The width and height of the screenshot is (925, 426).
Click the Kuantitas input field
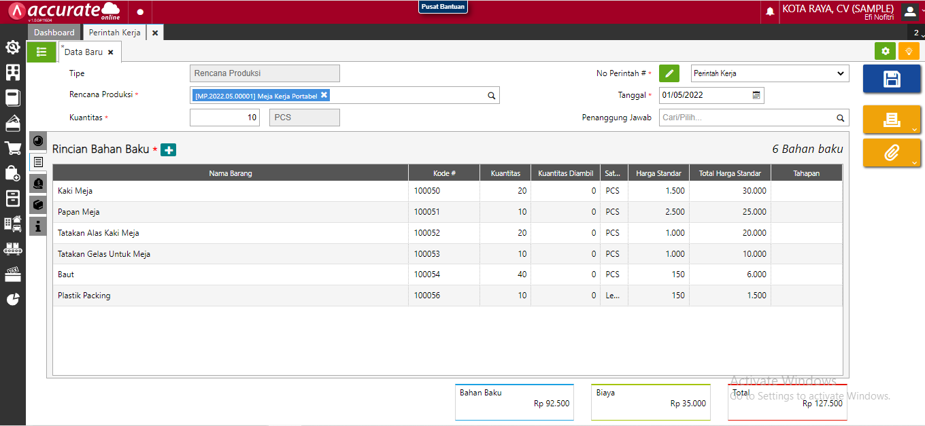(x=224, y=118)
